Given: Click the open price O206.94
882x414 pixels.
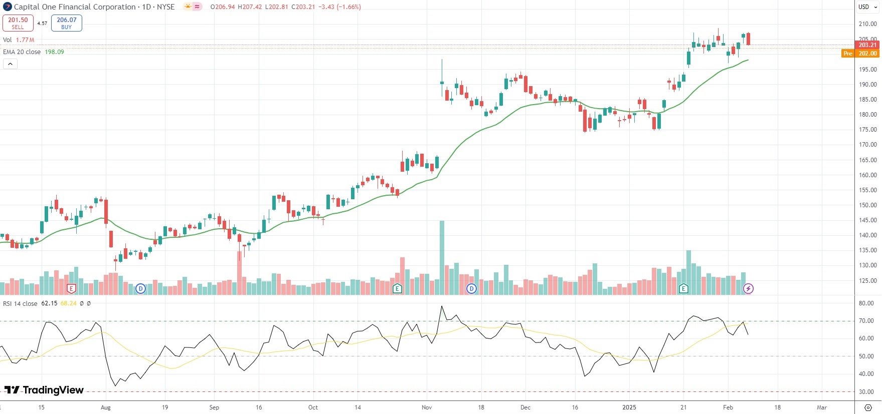Looking at the screenshot, I should click(223, 7).
